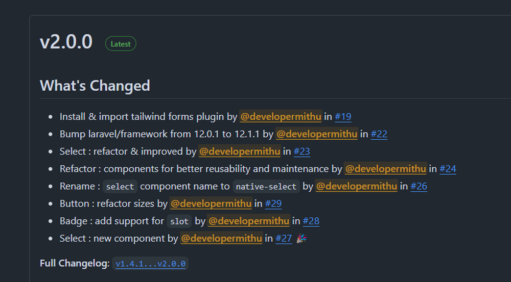Open @developermithu mention on Rename native-select line
The width and height of the screenshot is (511, 282).
356,186
